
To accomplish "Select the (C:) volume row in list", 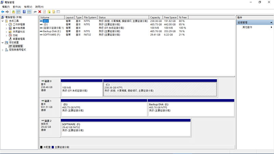I will point(114,21).
